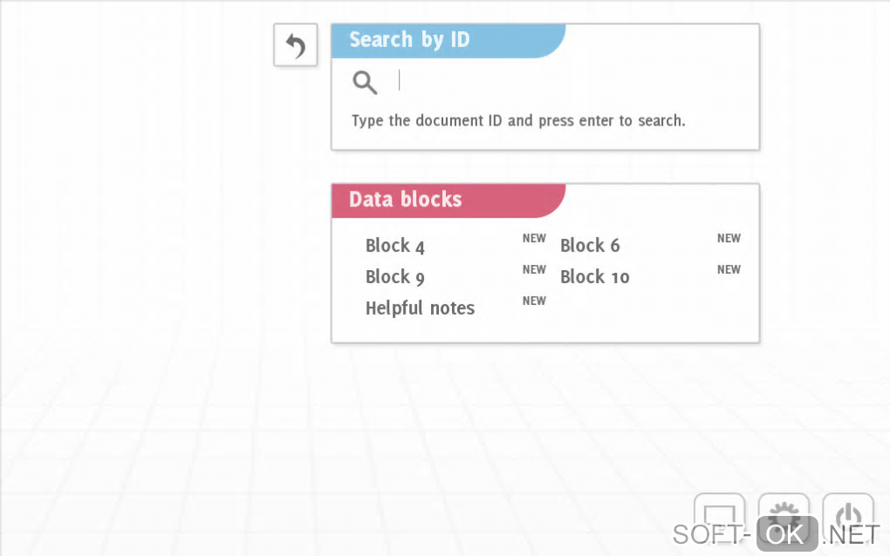
Task: Open the Helpful notes entry
Action: coord(420,309)
